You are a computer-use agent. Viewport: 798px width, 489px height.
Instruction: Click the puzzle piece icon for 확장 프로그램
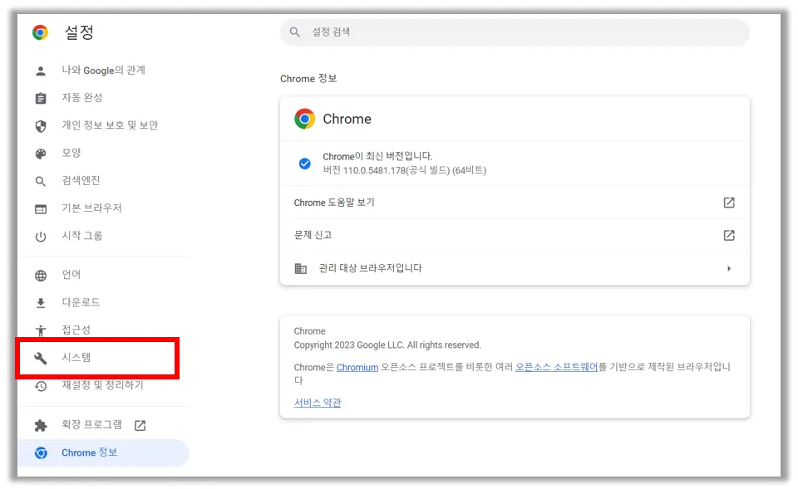click(41, 425)
